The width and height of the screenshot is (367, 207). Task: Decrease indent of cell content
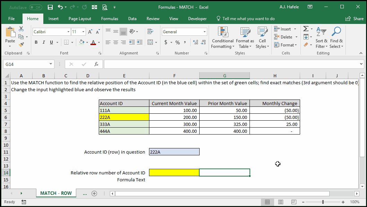(132, 42)
